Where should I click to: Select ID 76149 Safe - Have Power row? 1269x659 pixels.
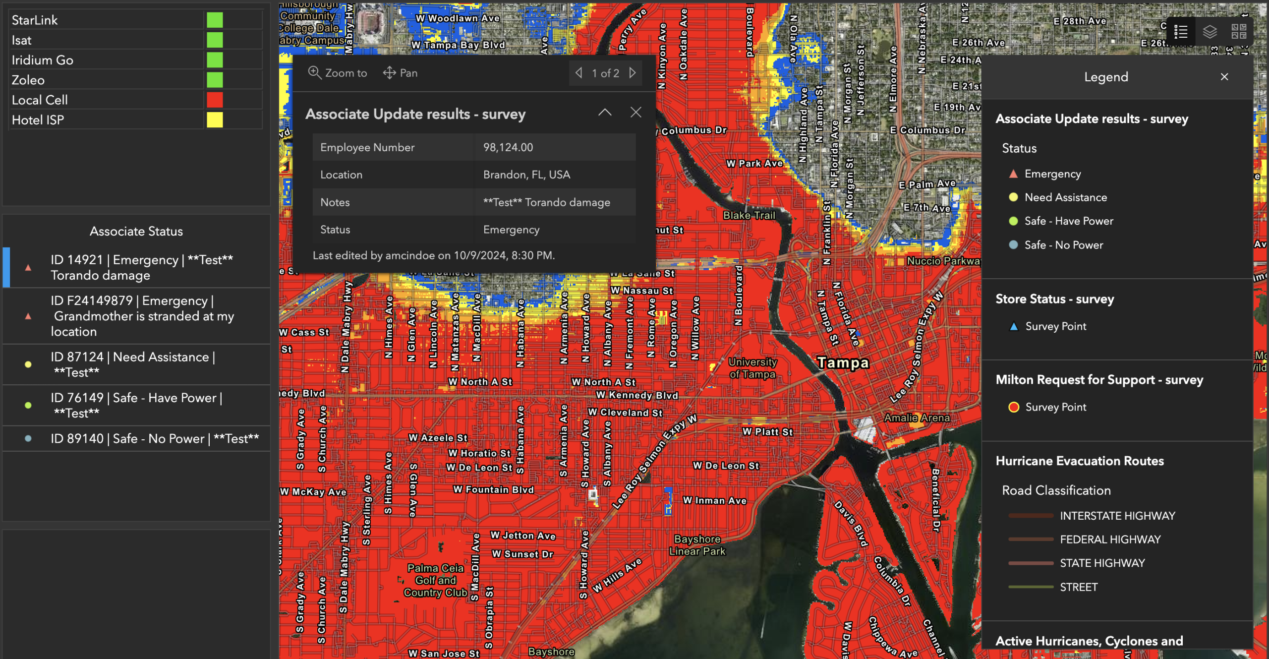(x=137, y=405)
